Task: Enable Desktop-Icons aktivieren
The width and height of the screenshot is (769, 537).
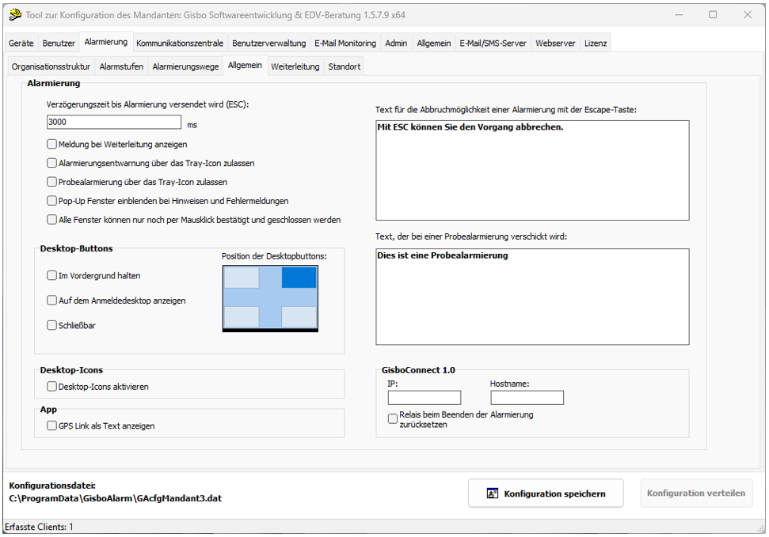Action: (x=51, y=386)
